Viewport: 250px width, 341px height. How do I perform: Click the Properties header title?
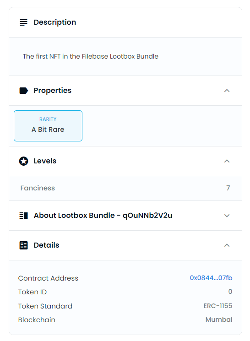[53, 91]
